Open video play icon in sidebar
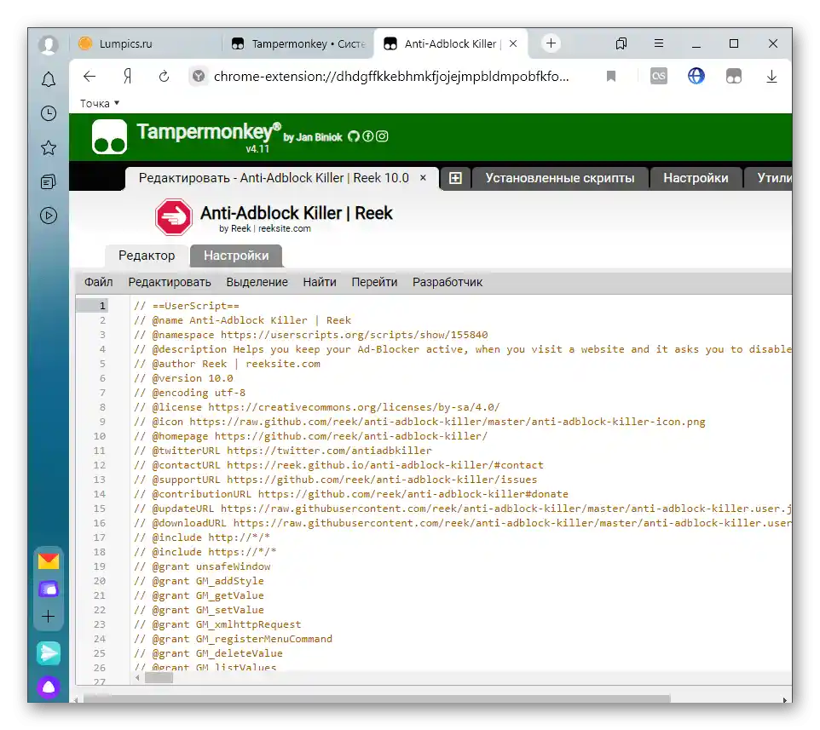The image size is (820, 730). (49, 216)
